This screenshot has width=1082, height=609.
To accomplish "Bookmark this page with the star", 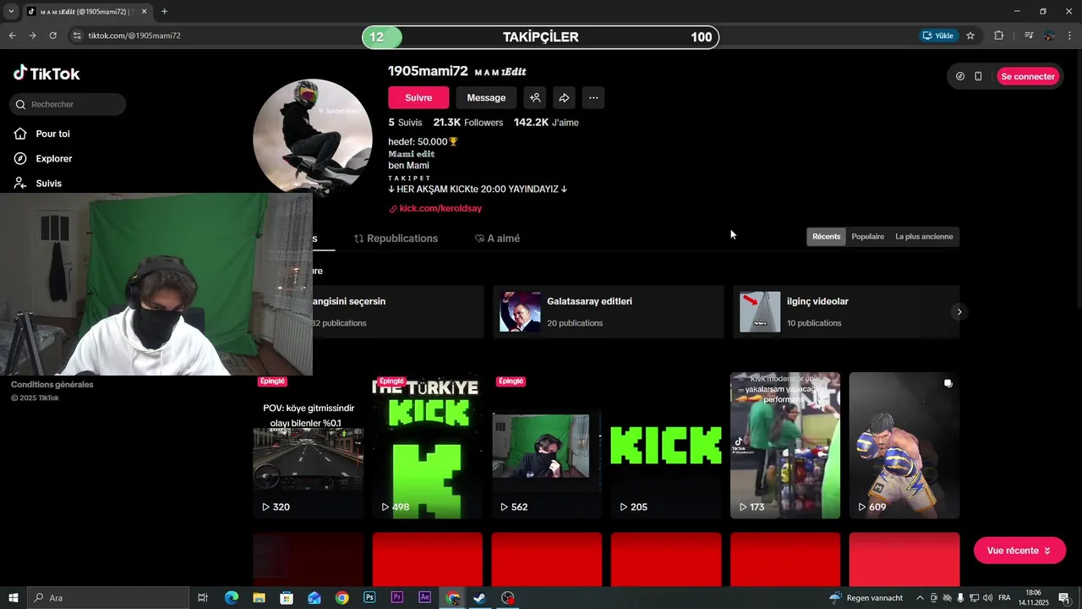I will (970, 36).
